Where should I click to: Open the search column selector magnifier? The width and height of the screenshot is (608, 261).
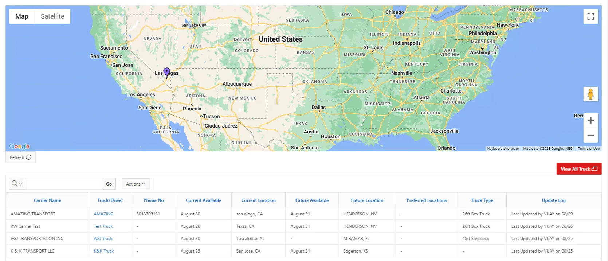pos(17,184)
